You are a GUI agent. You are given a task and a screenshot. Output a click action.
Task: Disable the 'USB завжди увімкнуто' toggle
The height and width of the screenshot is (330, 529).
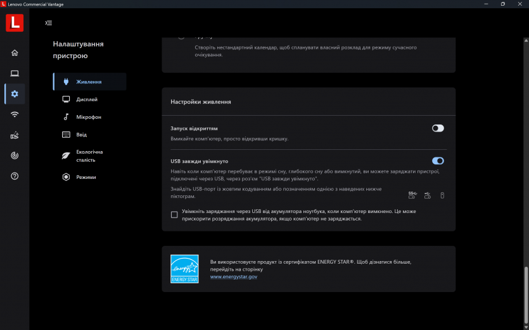click(x=438, y=161)
